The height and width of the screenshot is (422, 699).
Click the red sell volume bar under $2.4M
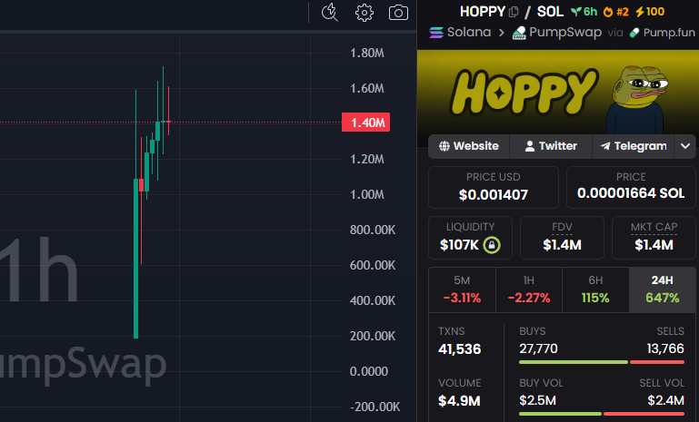tap(644, 414)
